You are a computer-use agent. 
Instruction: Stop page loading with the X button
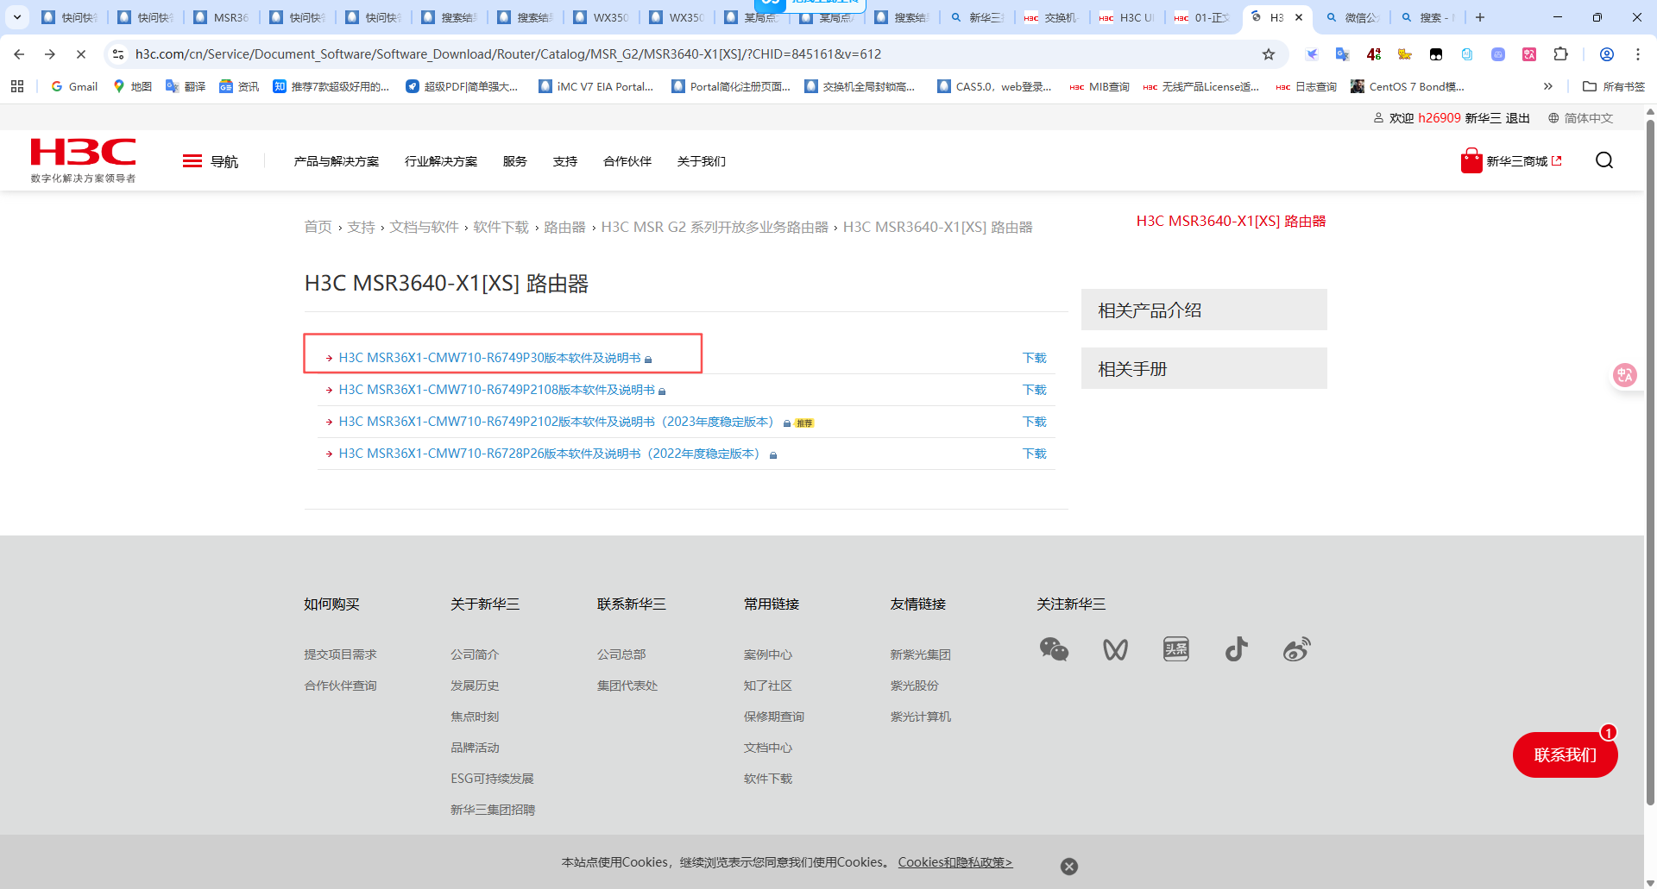(81, 54)
